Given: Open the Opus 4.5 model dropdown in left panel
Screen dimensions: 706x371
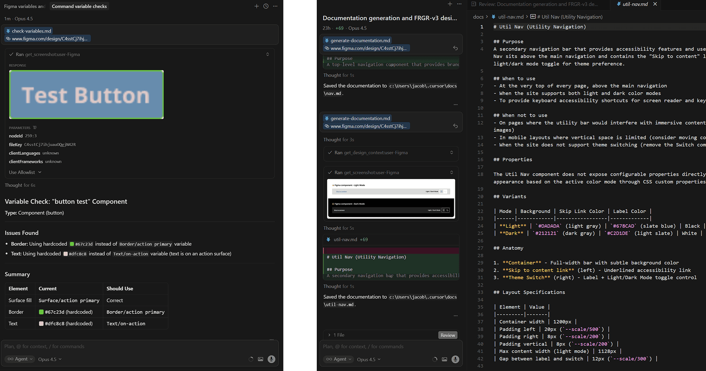Looking at the screenshot, I should (x=50, y=359).
